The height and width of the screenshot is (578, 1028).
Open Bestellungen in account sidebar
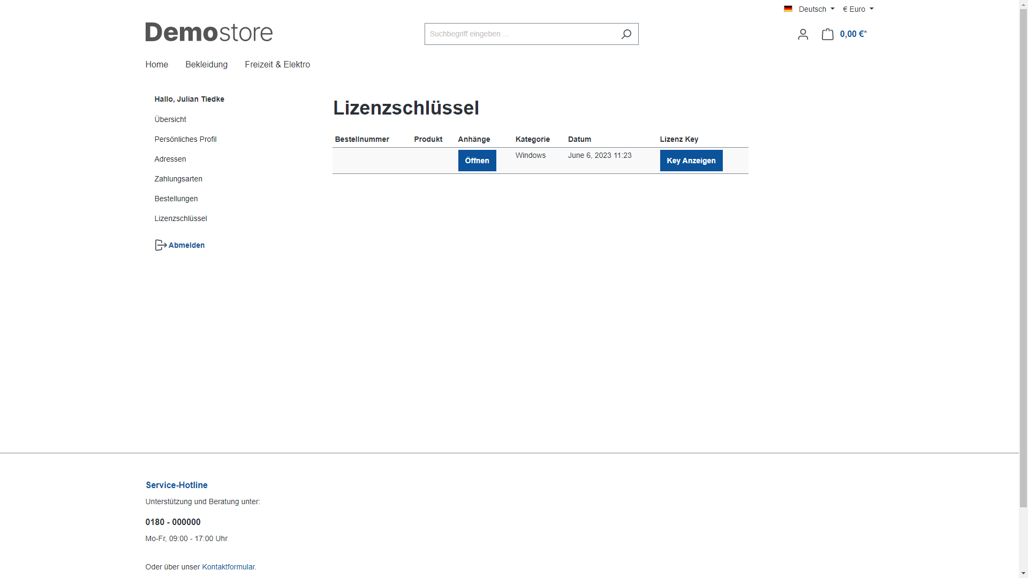176,199
